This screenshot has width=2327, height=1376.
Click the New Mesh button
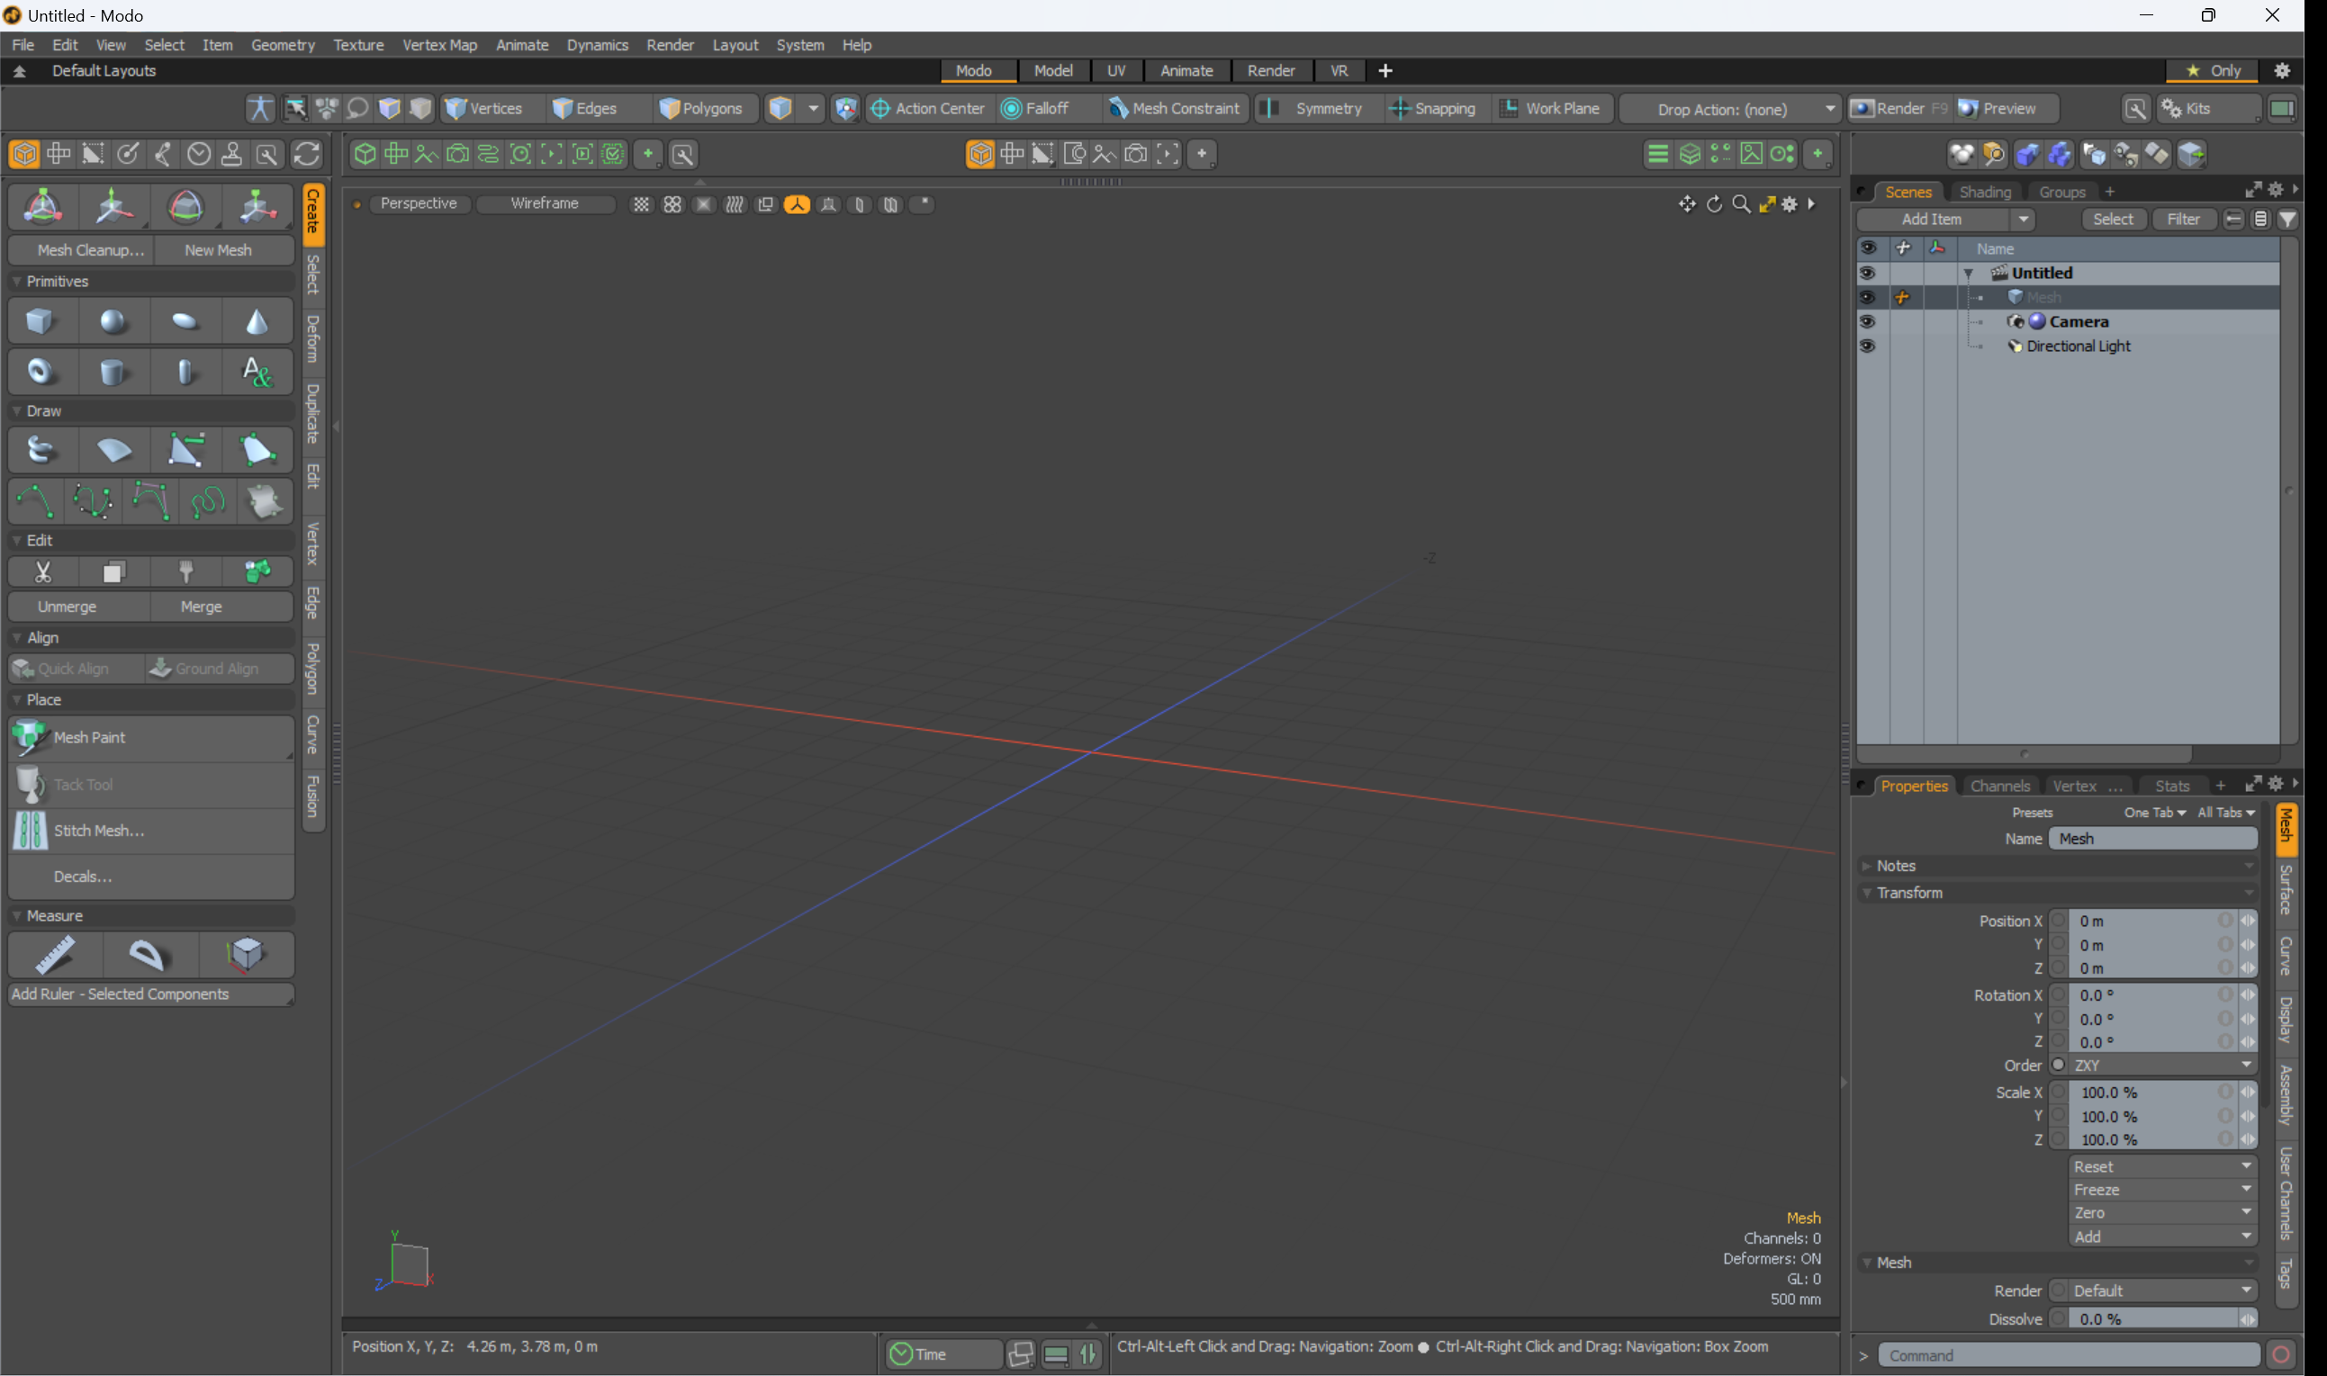(x=218, y=249)
